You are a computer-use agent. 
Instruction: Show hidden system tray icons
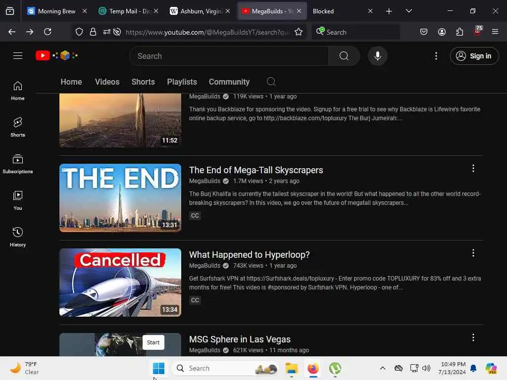click(383, 368)
